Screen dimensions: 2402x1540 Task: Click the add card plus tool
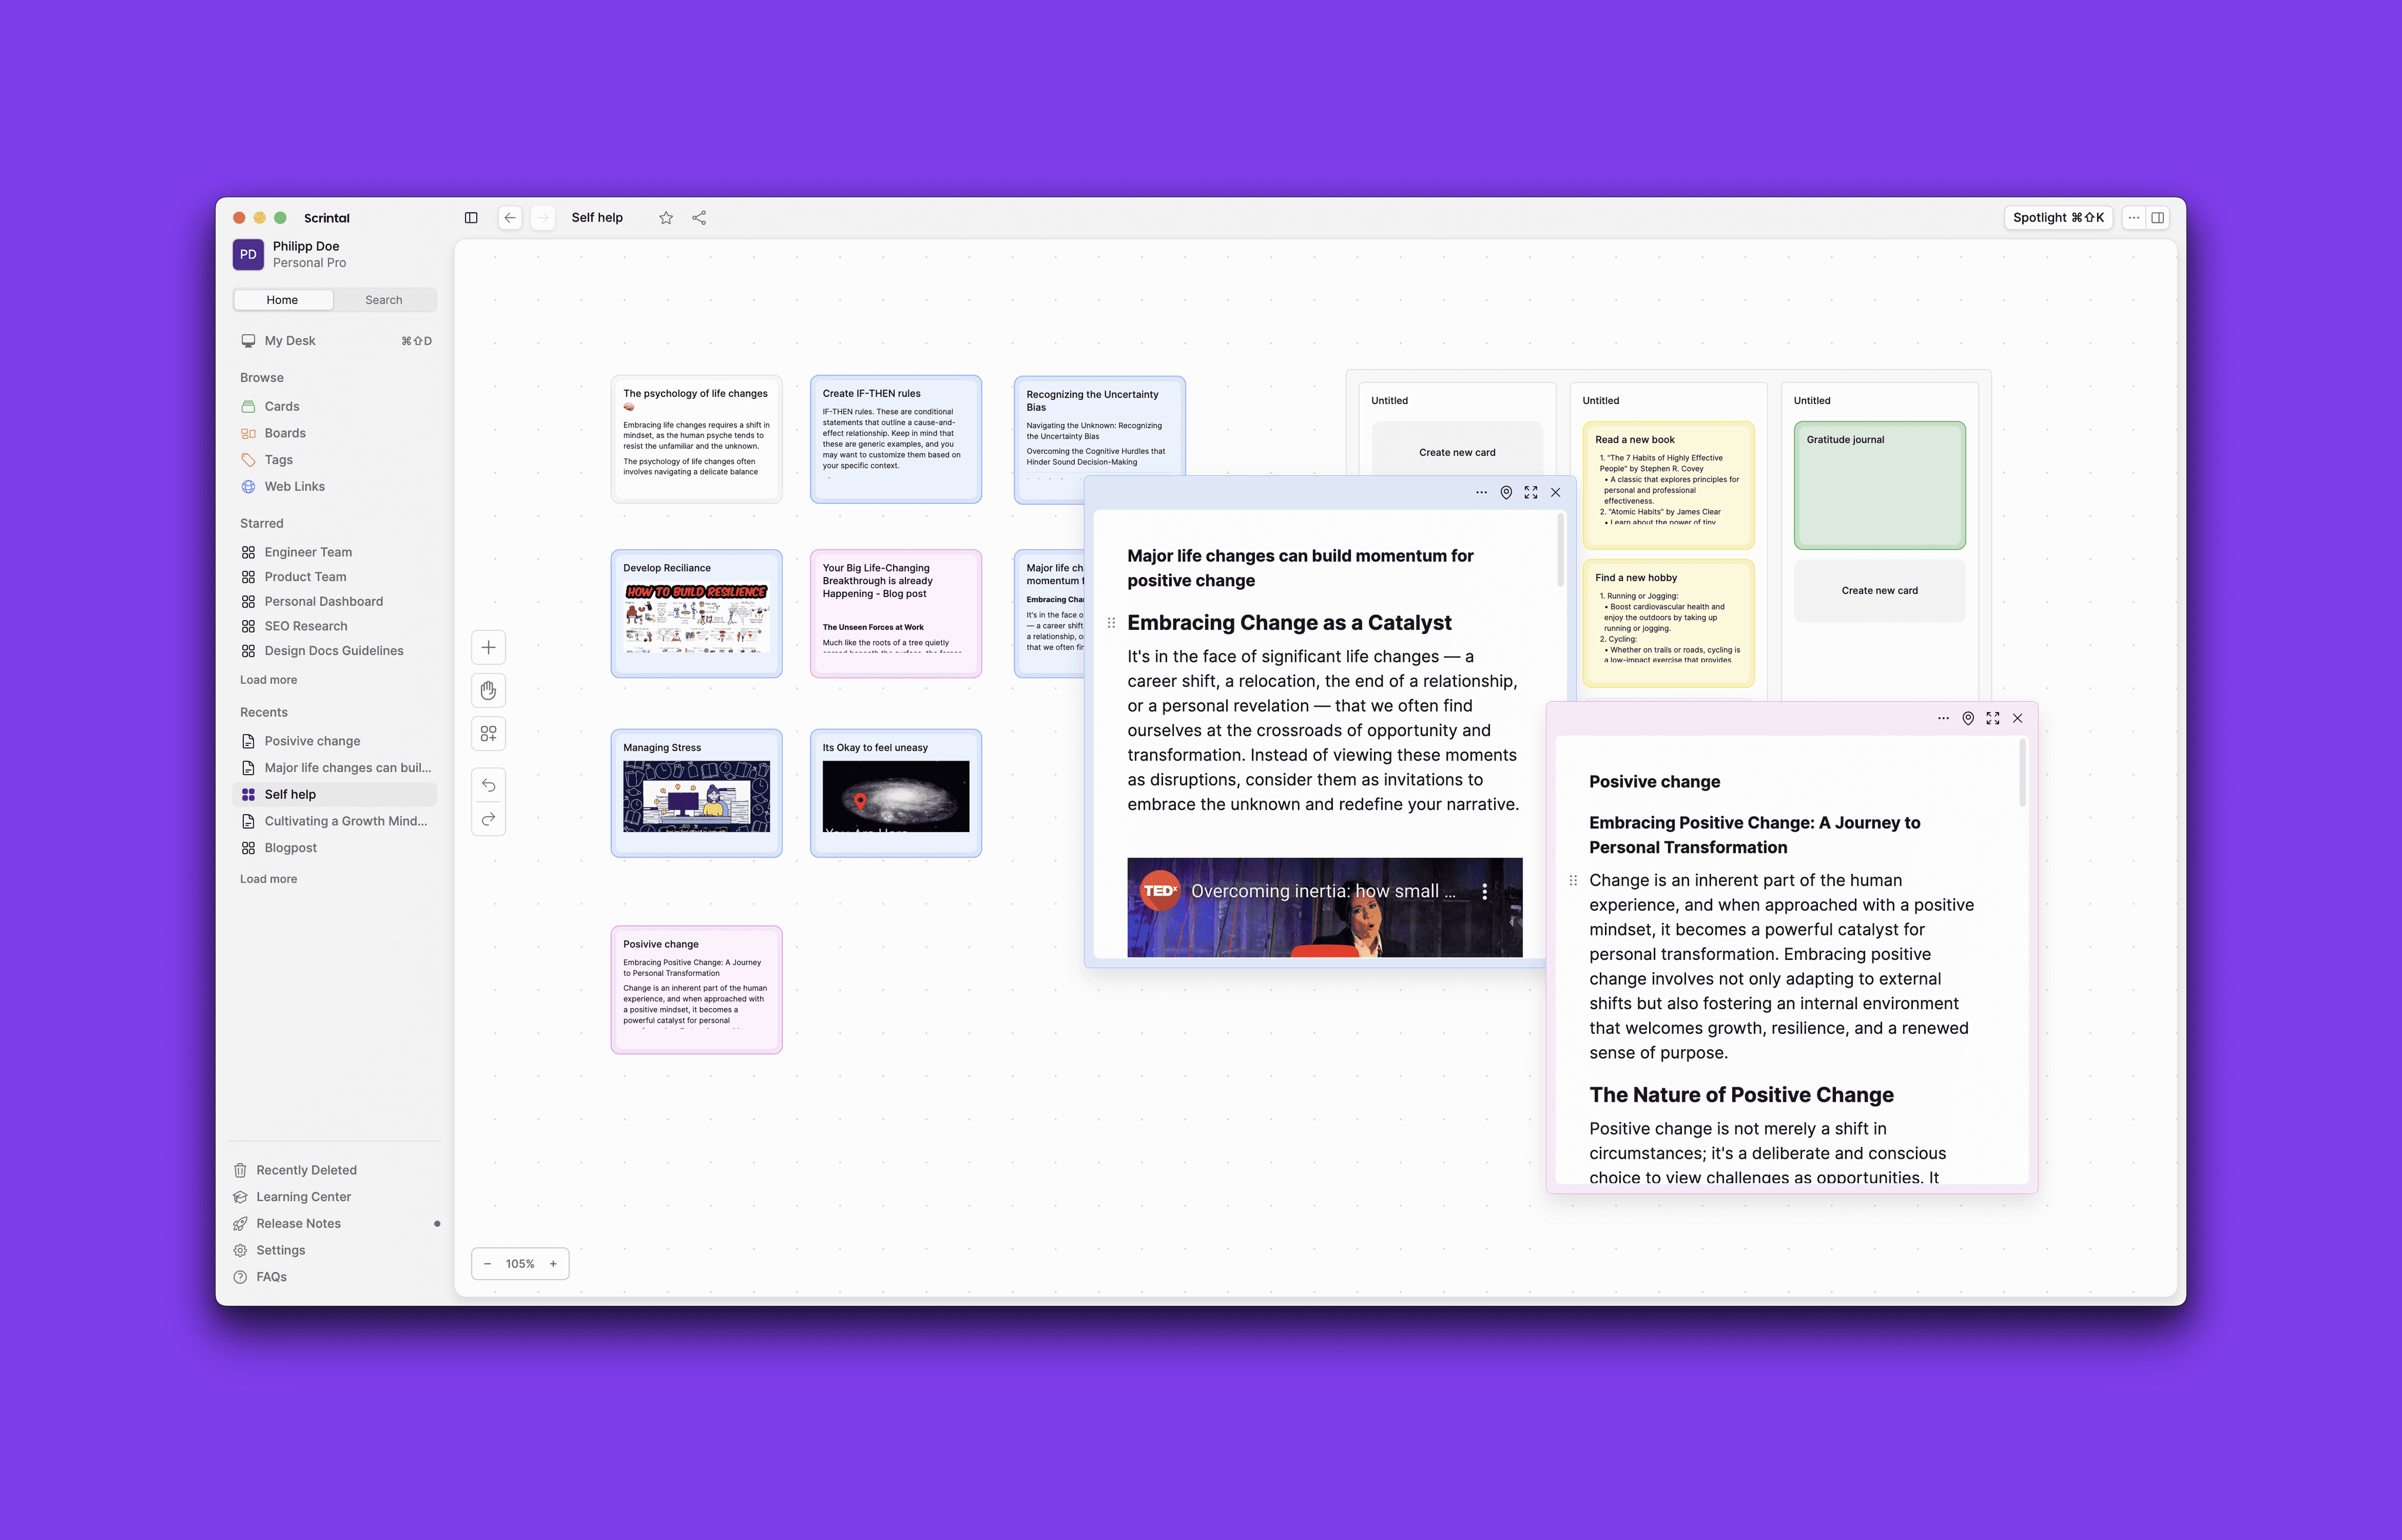tap(488, 647)
